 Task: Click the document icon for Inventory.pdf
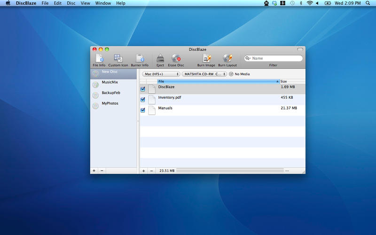coord(152,100)
